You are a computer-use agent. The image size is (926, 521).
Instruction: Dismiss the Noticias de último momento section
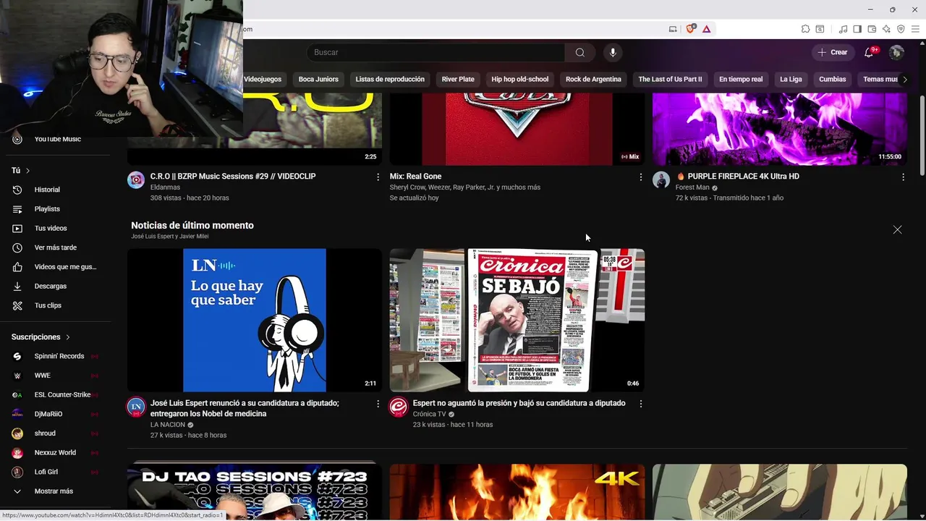pyautogui.click(x=897, y=229)
